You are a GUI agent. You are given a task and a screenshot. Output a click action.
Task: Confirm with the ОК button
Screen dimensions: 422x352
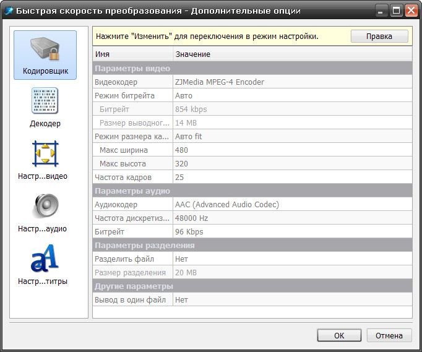pyautogui.click(x=339, y=335)
